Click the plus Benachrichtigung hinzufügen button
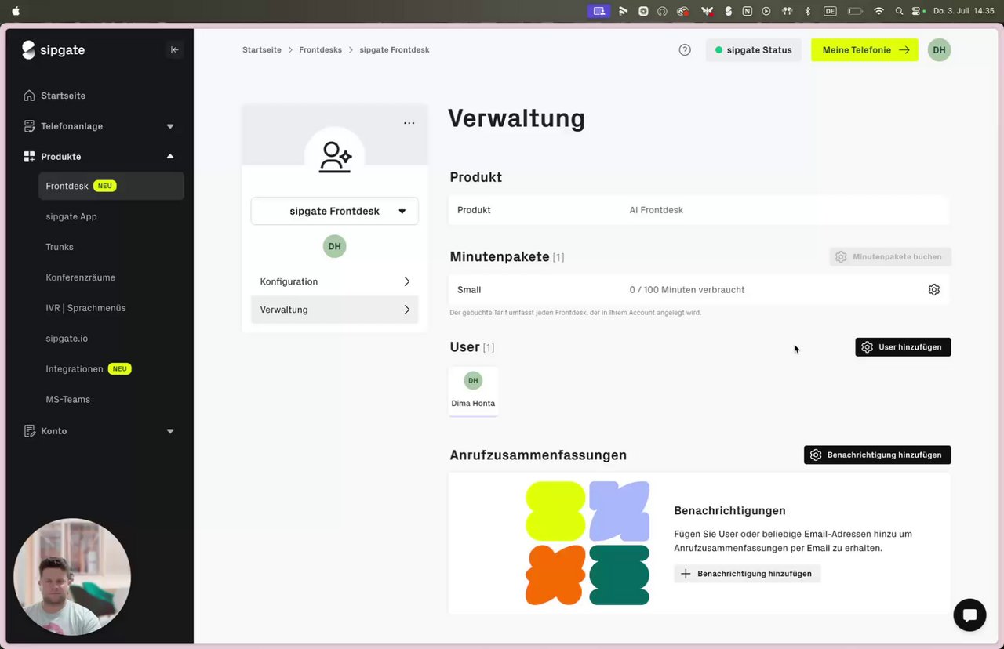1004x649 pixels. (747, 574)
